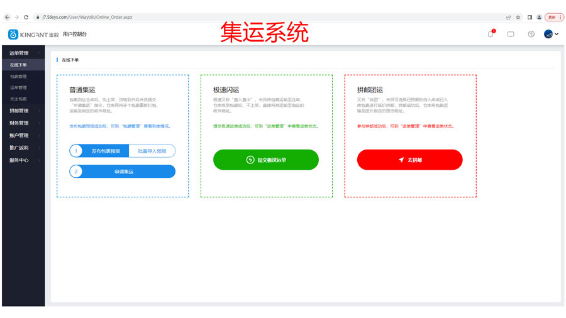Click the KINGANT logo icon
Viewport: 566px width, 318px height.
point(13,34)
